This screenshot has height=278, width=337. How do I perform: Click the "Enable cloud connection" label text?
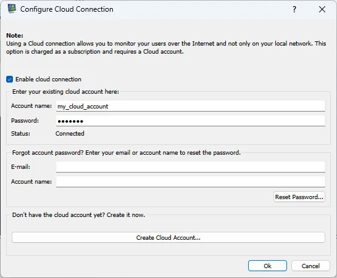48,80
